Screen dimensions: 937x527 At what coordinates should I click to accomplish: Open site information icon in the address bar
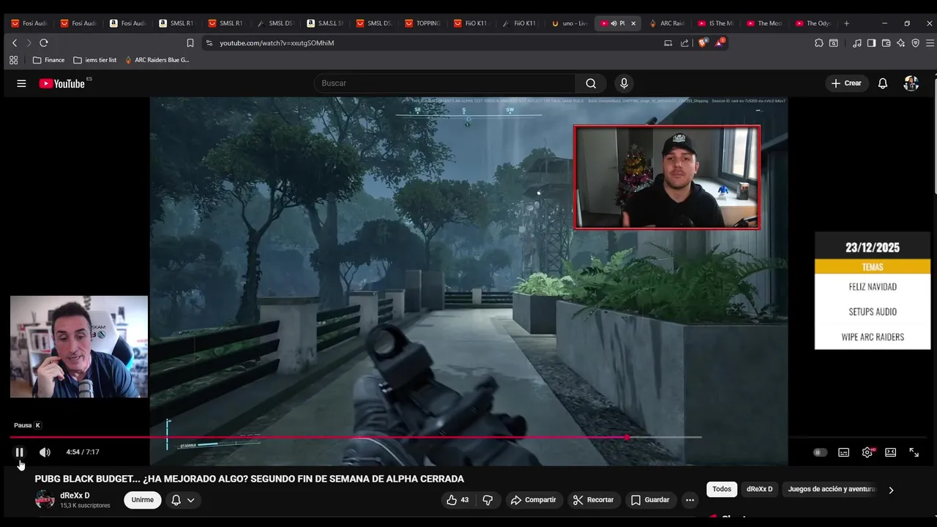pyautogui.click(x=209, y=43)
